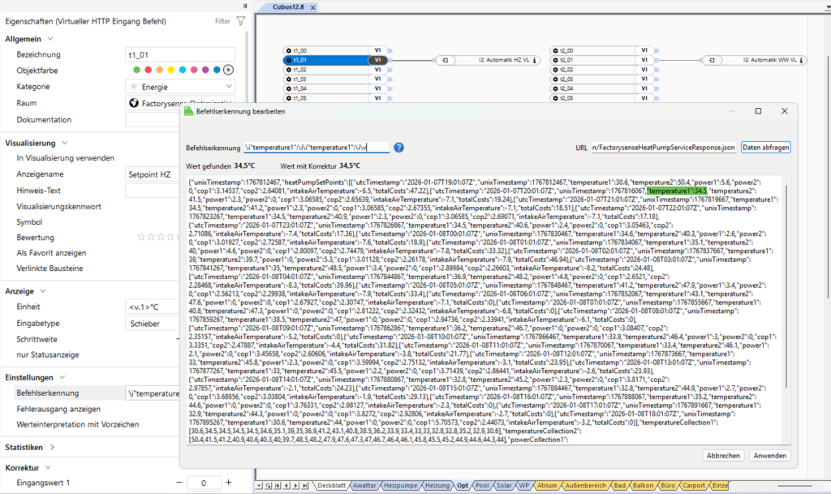Click the filter funnel icon in properties
The width and height of the screenshot is (831, 494).
pyautogui.click(x=241, y=21)
